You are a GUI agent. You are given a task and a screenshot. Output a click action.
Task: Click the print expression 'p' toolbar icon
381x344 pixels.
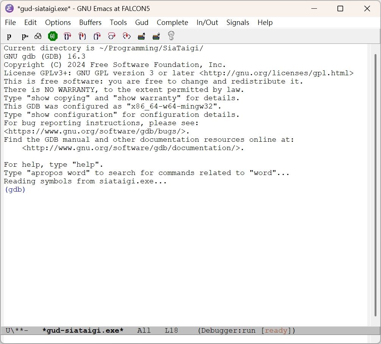(9, 36)
